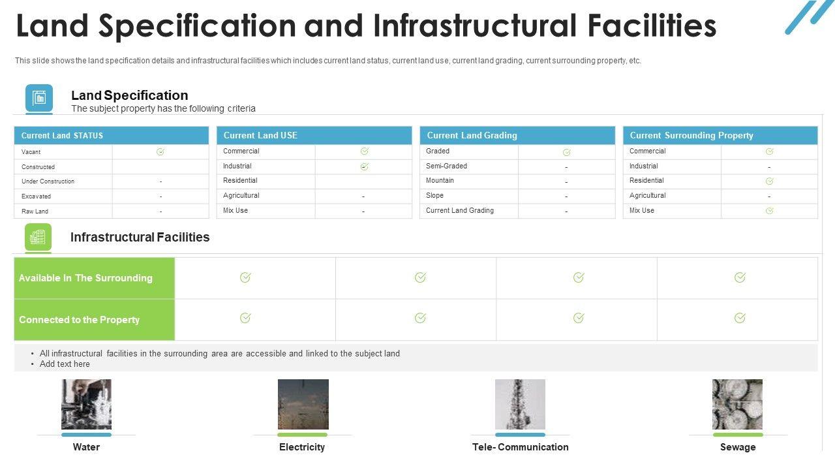Click the Semi-Graded row label
The height and width of the screenshot is (470, 835).
point(446,166)
